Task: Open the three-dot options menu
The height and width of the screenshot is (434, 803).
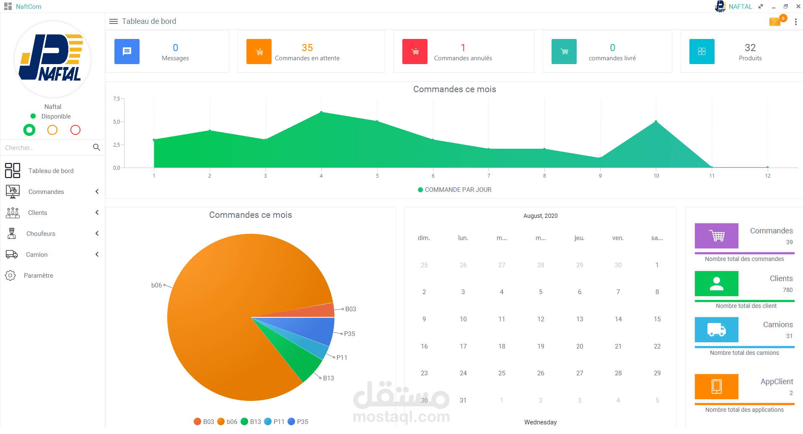Action: [795, 22]
